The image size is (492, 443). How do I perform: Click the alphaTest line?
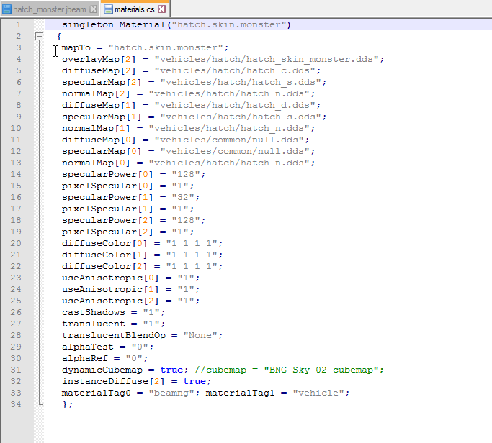[x=107, y=347]
